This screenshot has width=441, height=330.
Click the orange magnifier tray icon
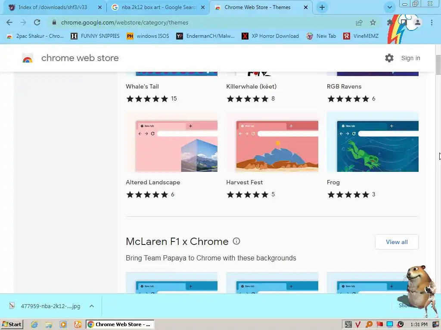(369, 325)
